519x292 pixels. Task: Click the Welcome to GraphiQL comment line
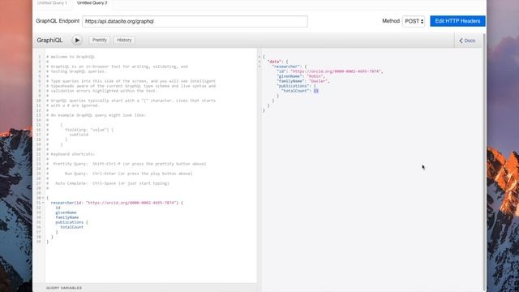coord(71,57)
